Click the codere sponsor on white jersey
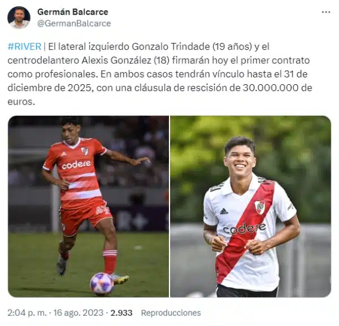339x326 pixels. (x=244, y=228)
